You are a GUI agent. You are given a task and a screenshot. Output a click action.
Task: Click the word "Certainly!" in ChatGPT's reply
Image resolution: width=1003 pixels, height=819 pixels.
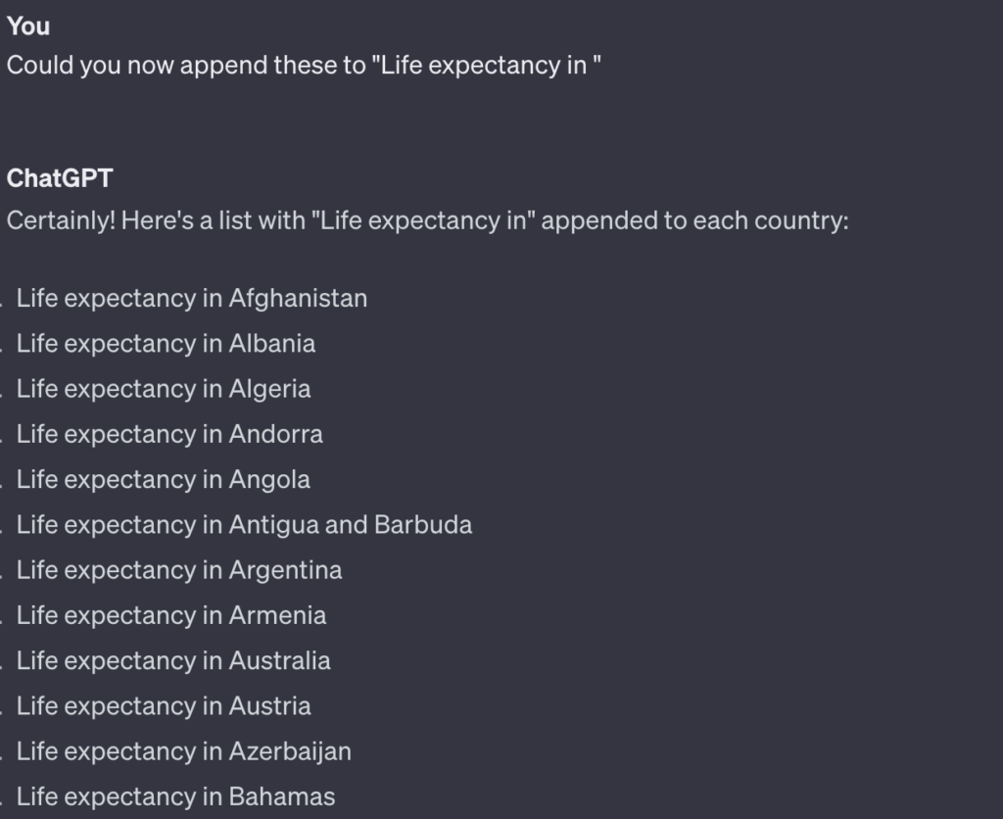click(x=62, y=220)
